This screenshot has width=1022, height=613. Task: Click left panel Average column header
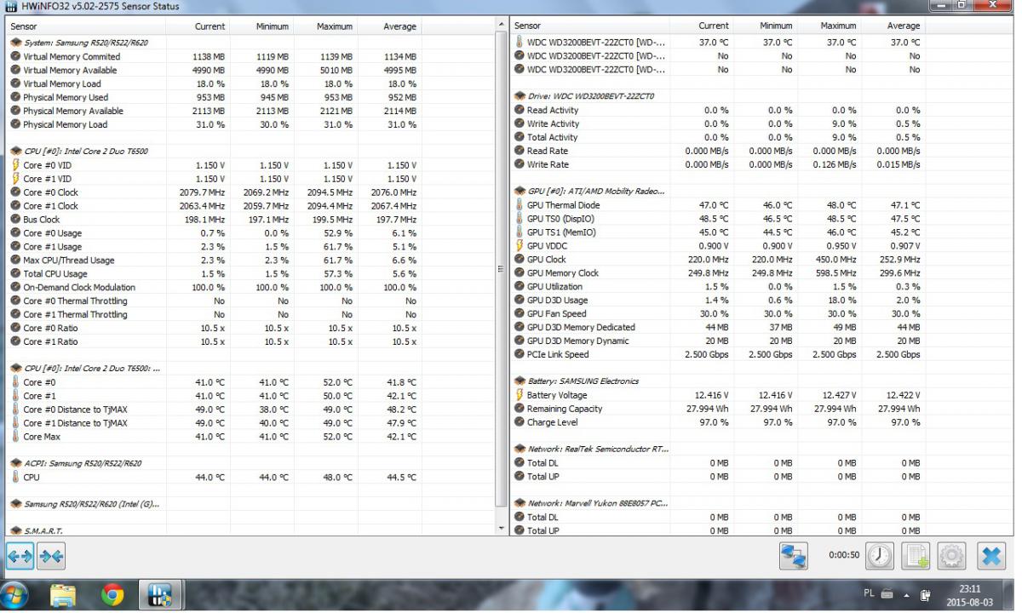pos(389,26)
